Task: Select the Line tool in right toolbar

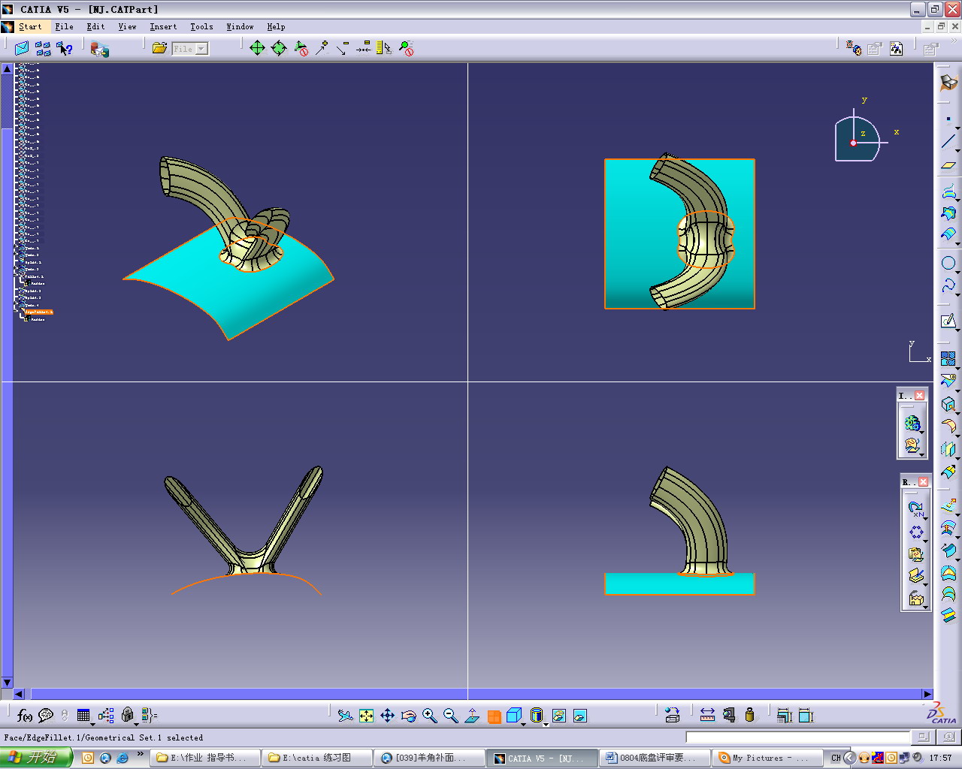Action: 948,142
